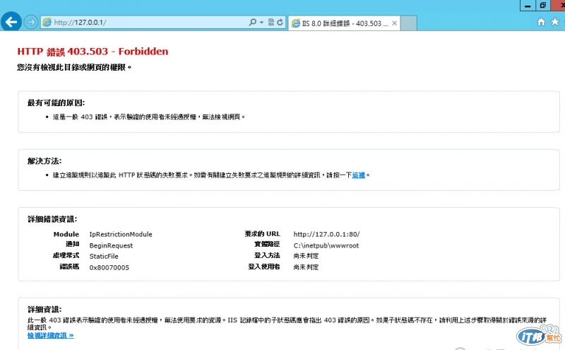
Task: Minimize the browser window
Action: point(528,6)
